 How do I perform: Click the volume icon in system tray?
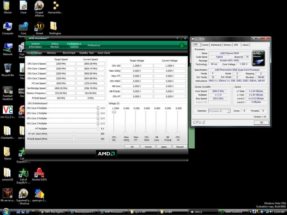point(271,212)
